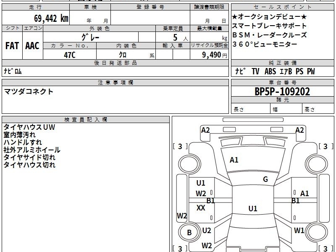Image resolution: width=336 pixels, height=252 pixels.
Task: Select the seating capacity value 5 人
Action: (181, 38)
